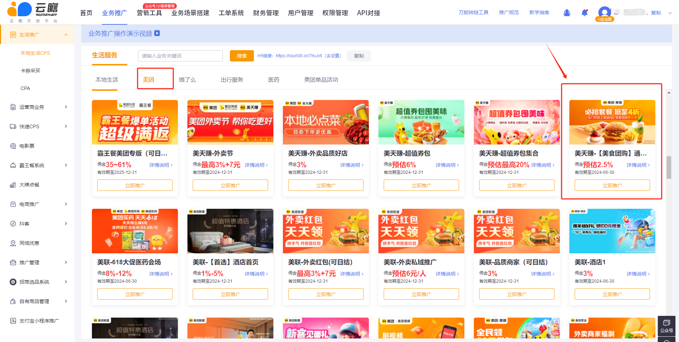Switch to the 美团单品活动 tab
Screen dimensions: 679x342
321,80
